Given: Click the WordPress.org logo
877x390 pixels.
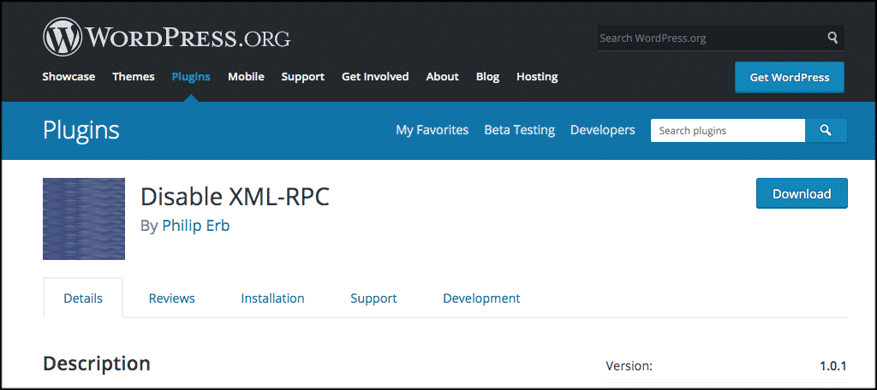Looking at the screenshot, I should point(167,38).
